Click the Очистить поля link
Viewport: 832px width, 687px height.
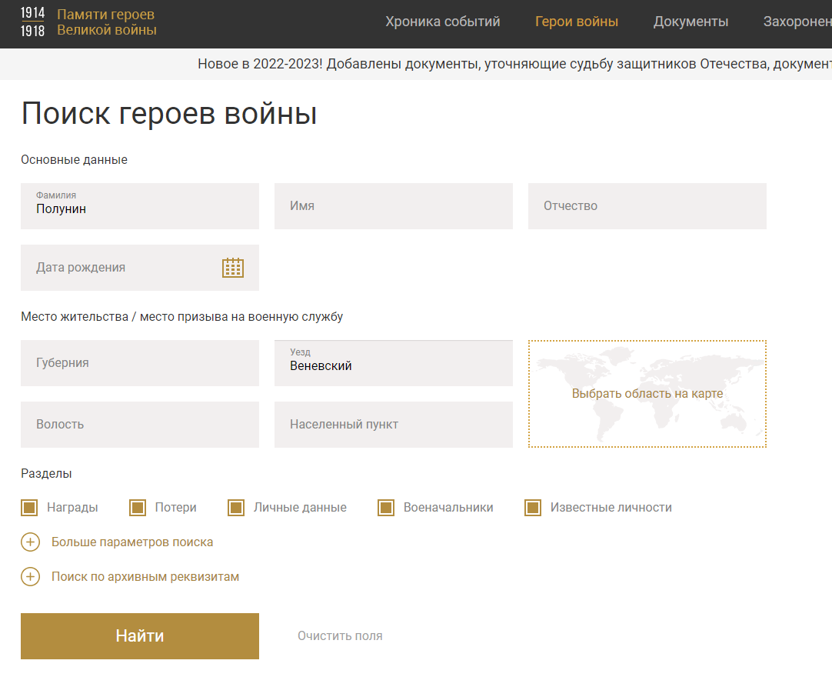340,635
